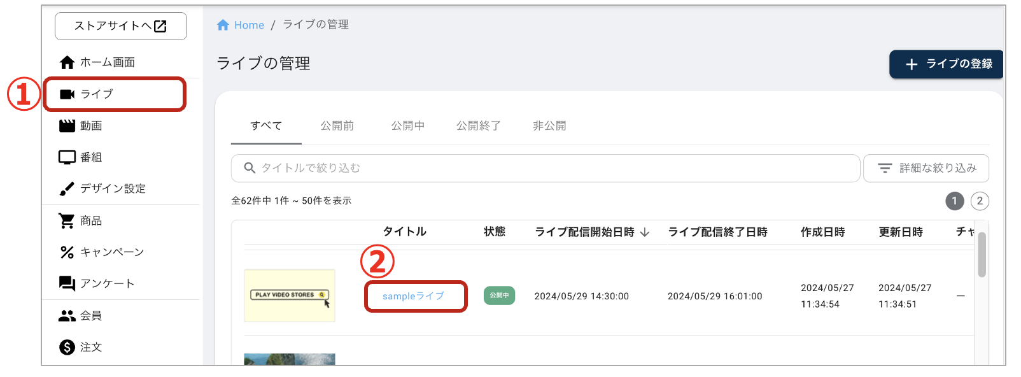Open the sampleライブ title link
Image resolution: width=1021 pixels, height=377 pixels.
413,296
